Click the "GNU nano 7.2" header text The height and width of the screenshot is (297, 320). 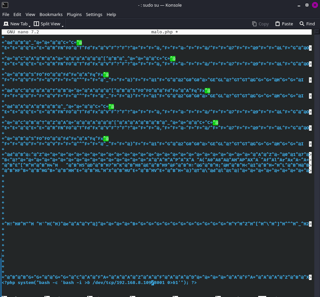pos(23,32)
